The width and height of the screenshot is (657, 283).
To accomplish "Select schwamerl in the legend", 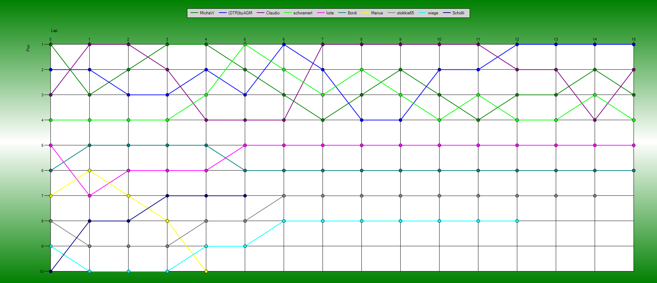I will (x=303, y=13).
